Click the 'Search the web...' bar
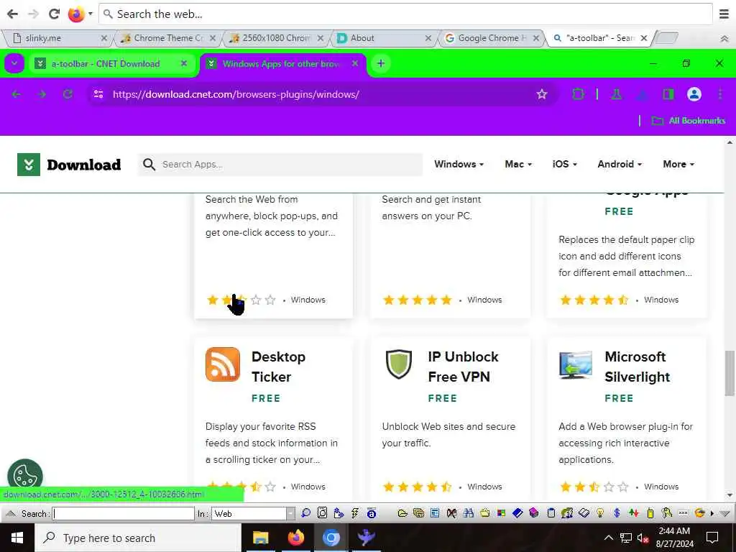Viewport: 736px width, 552px height. click(405, 14)
